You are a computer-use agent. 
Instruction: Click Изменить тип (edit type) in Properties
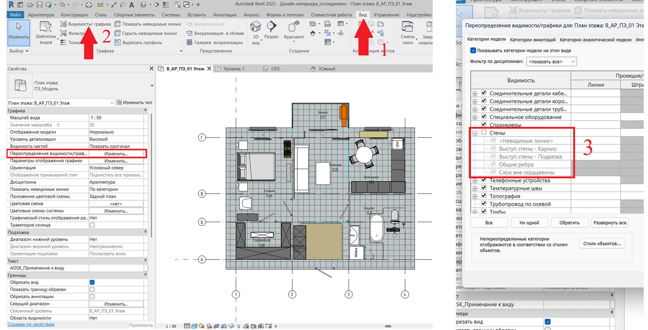[134, 102]
